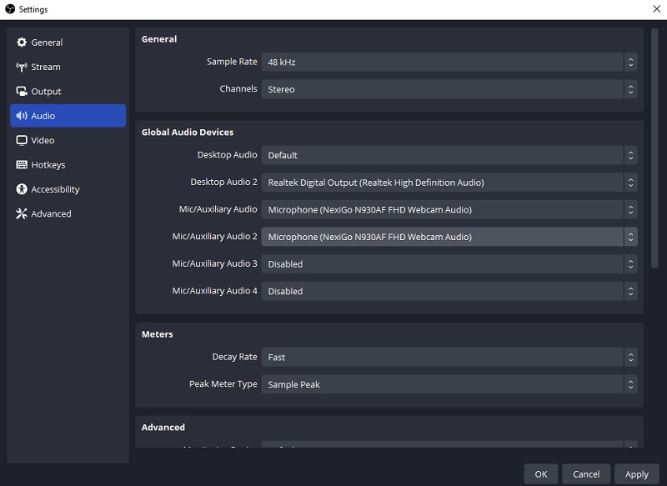Confirm settings with the OK button
Image resolution: width=667 pixels, height=486 pixels.
point(540,473)
